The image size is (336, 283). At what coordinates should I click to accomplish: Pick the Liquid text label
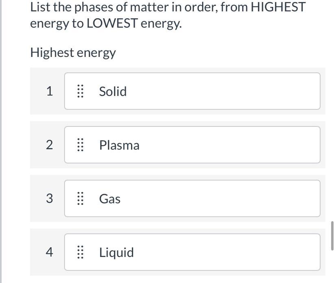pyautogui.click(x=116, y=253)
